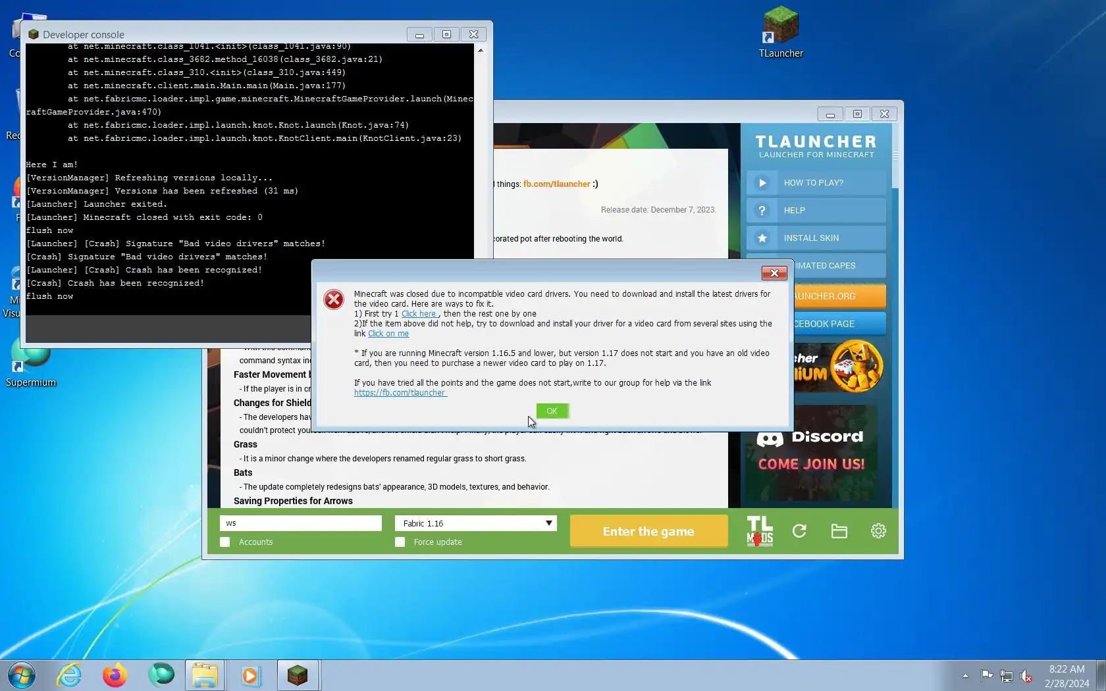The image size is (1106, 691).
Task: Open the 'Click on me' driver link
Action: tap(388, 334)
